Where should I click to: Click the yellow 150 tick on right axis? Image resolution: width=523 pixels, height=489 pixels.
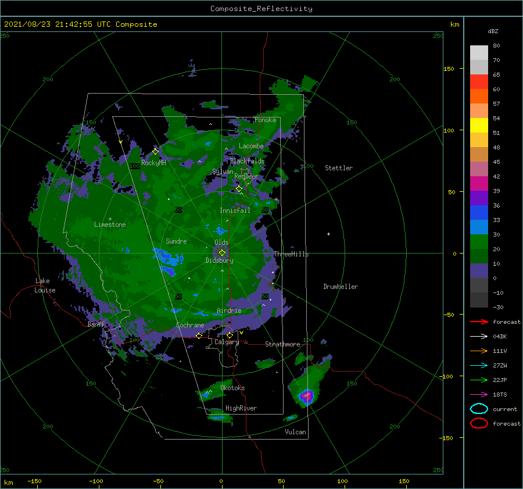click(449, 69)
